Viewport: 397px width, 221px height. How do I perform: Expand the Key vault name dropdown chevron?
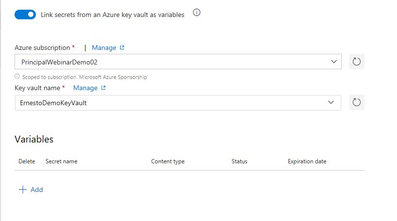331,102
